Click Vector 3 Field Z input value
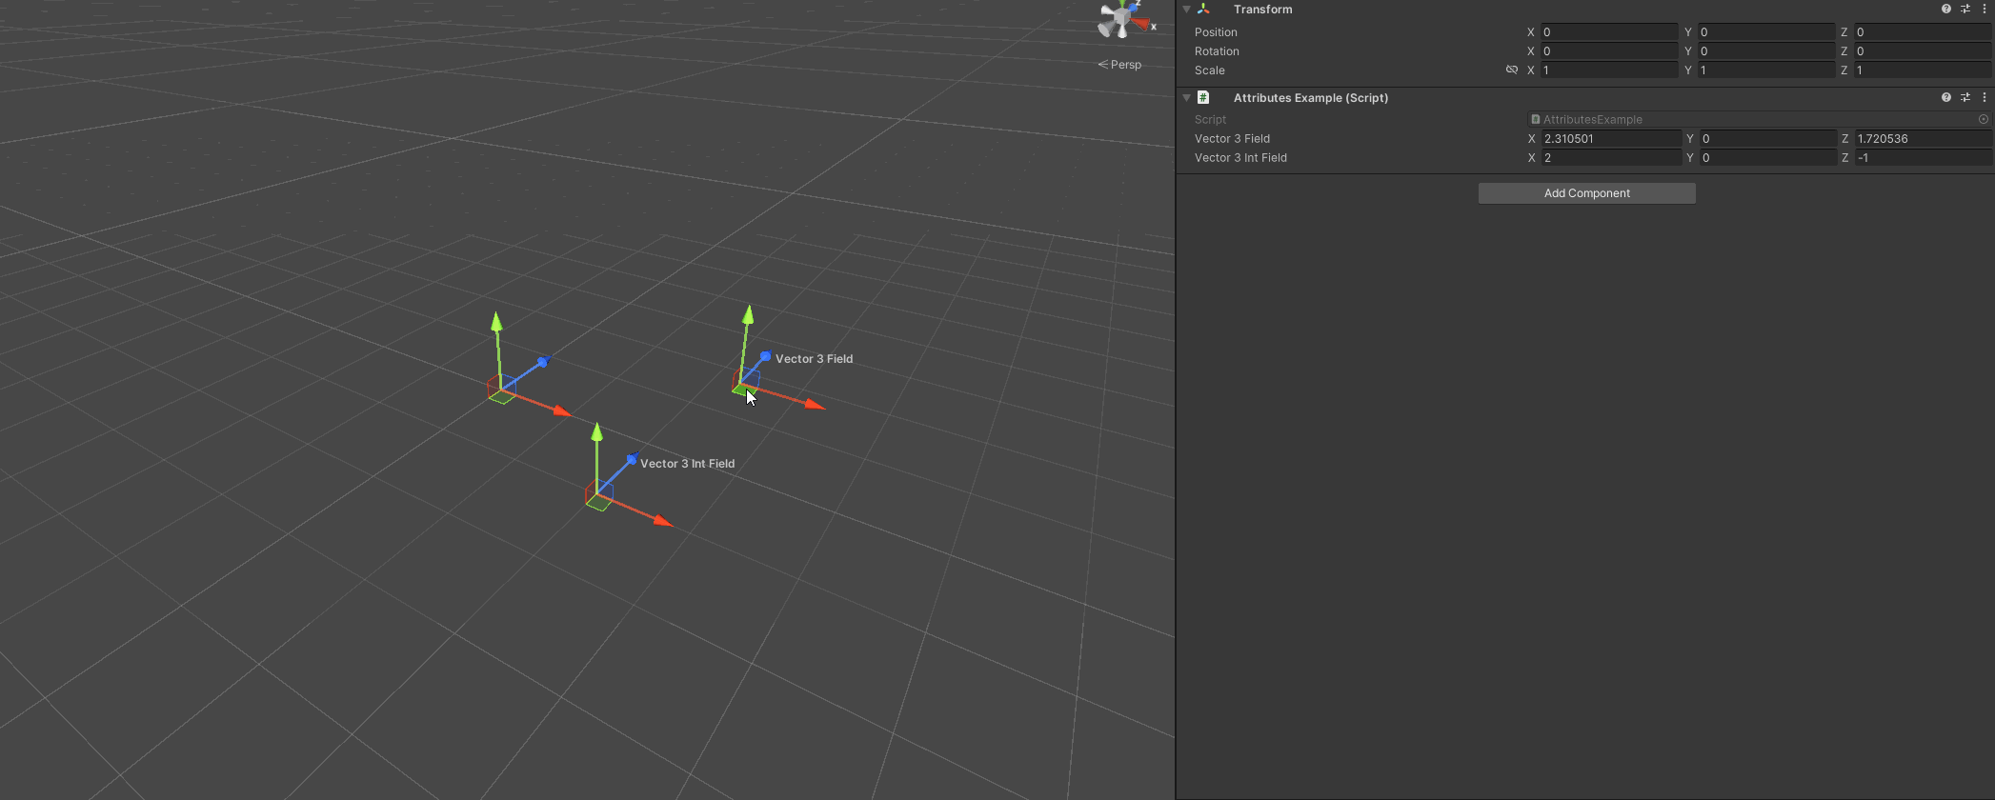1995x800 pixels. coord(1924,138)
